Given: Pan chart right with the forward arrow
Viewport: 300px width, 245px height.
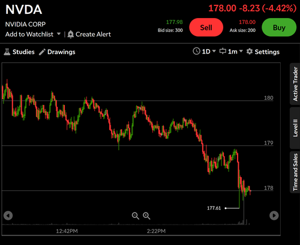Looking at the screenshot, I should click(274, 216).
